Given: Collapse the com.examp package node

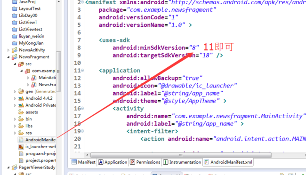Looking at the screenshot, I should (22, 71).
